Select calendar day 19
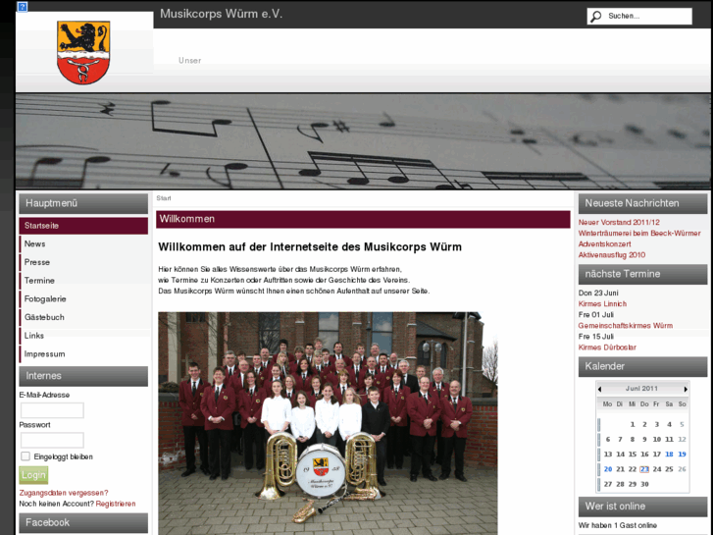713x535 pixels. click(682, 455)
